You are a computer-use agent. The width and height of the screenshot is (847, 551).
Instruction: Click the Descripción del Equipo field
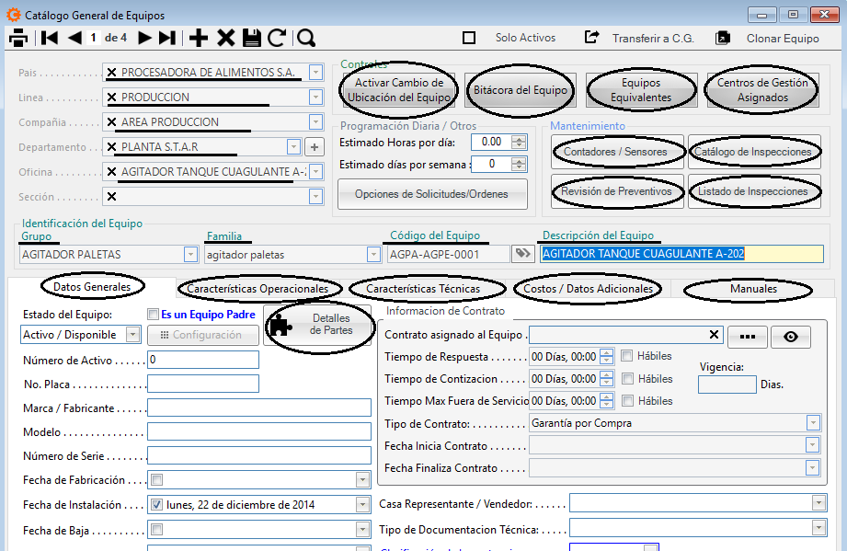tap(681, 253)
